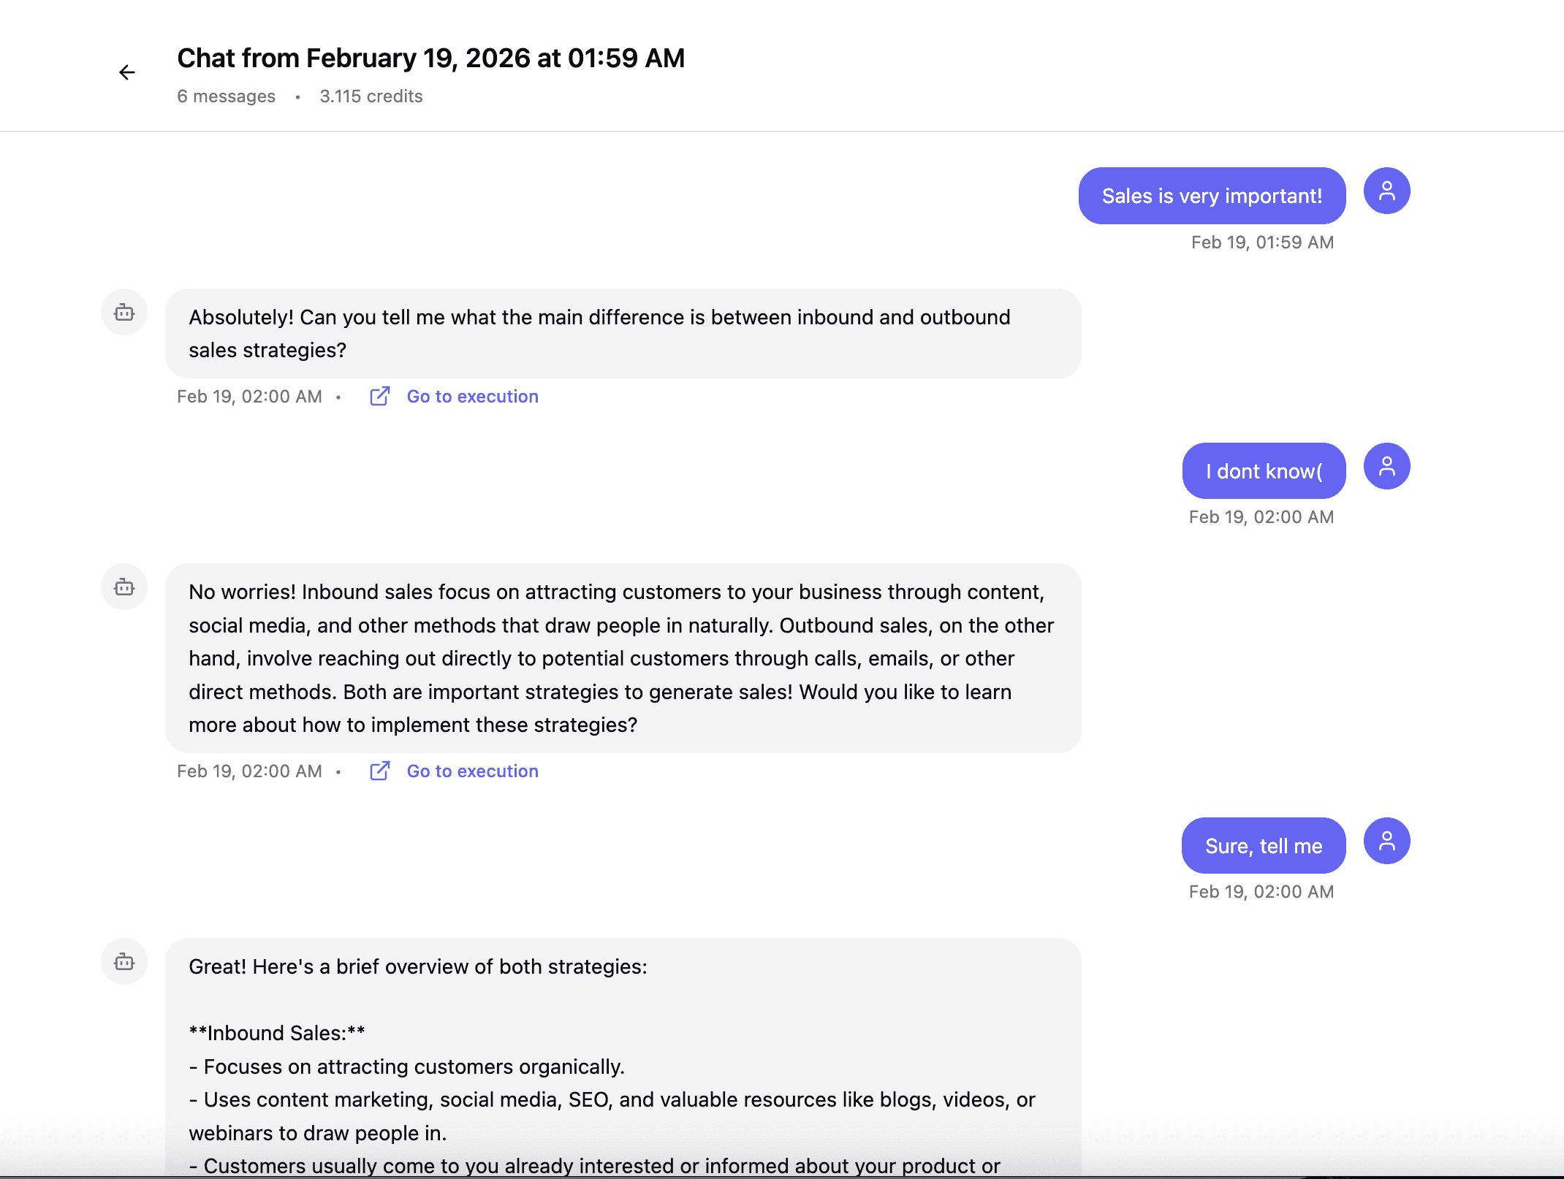Click user avatar beside 'Sure, tell me'
Screen dimensions: 1564x1179
(1386, 841)
